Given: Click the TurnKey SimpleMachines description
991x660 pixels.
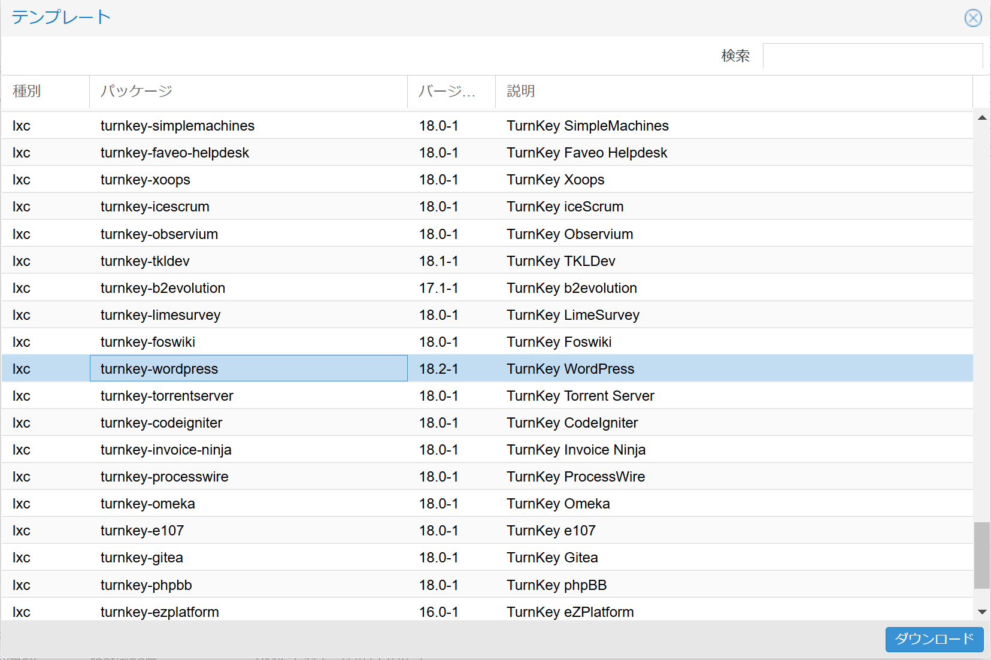Looking at the screenshot, I should pyautogui.click(x=587, y=126).
